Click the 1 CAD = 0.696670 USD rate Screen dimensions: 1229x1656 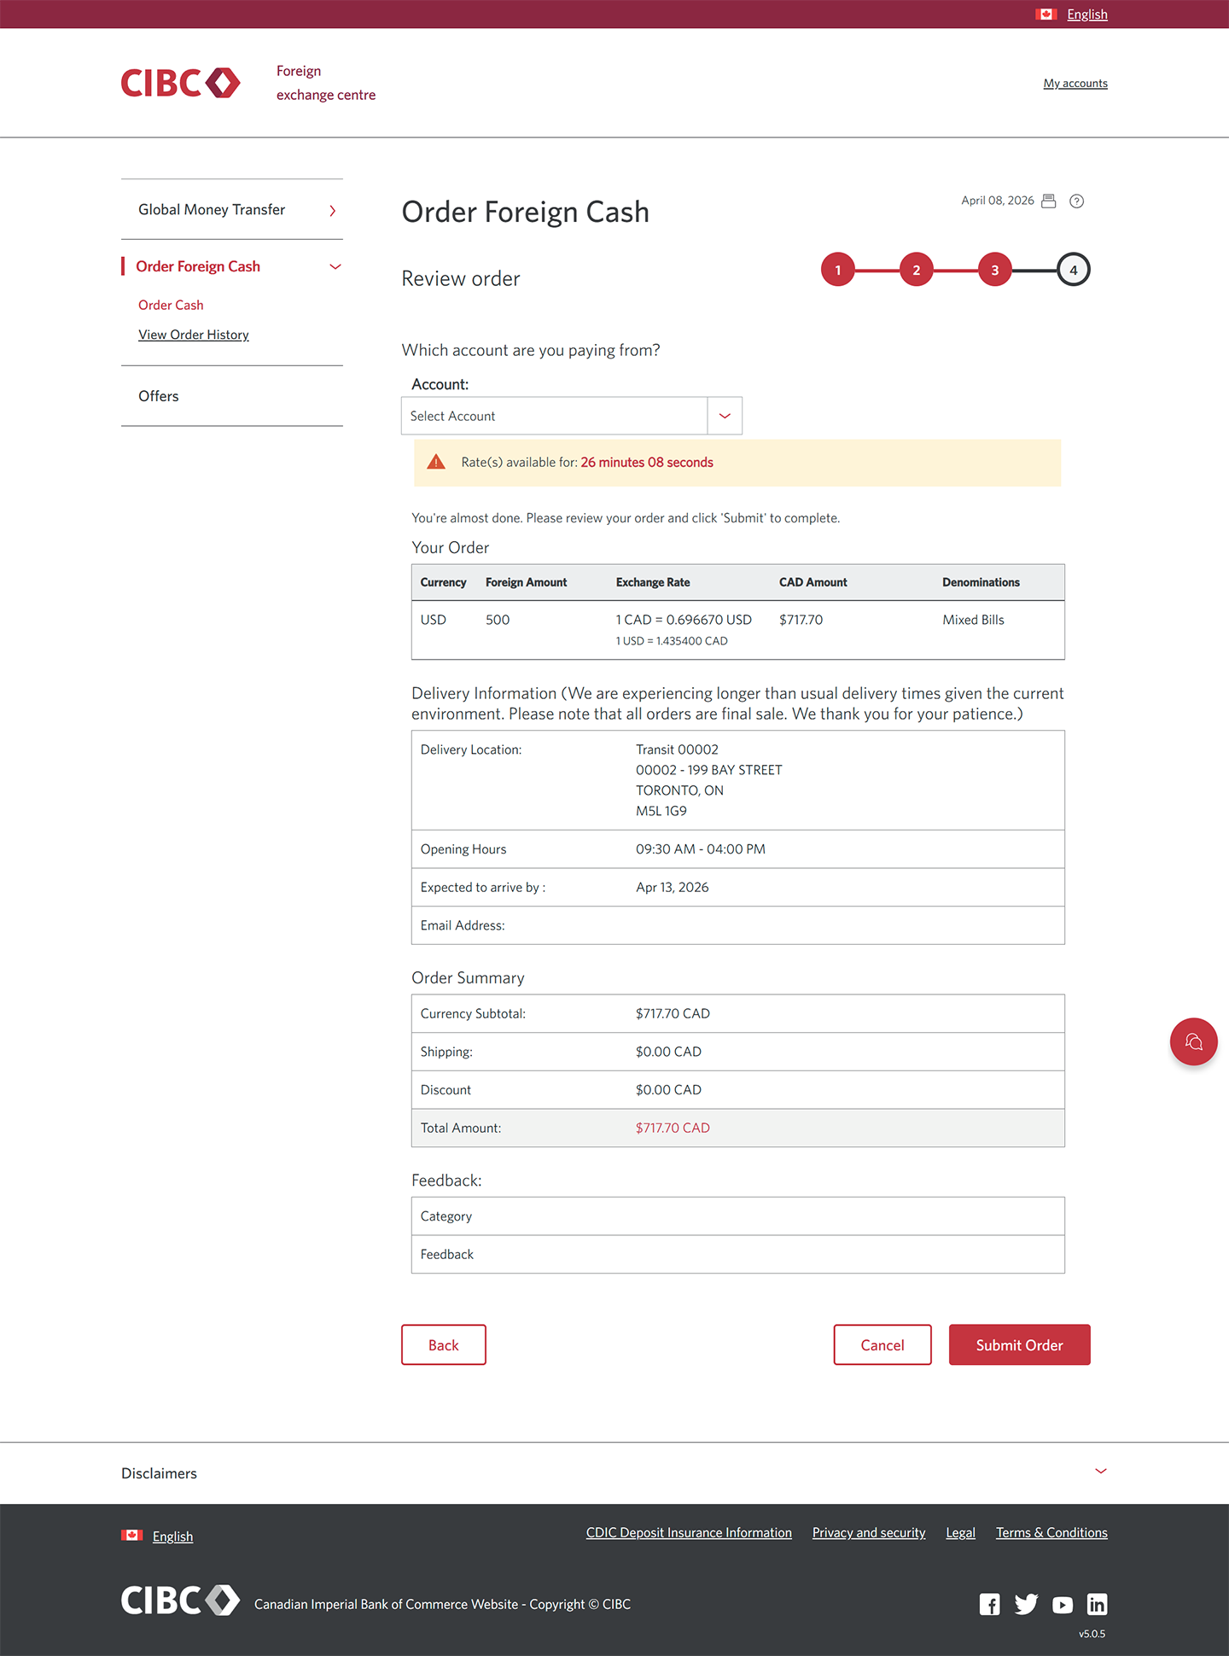684,620
